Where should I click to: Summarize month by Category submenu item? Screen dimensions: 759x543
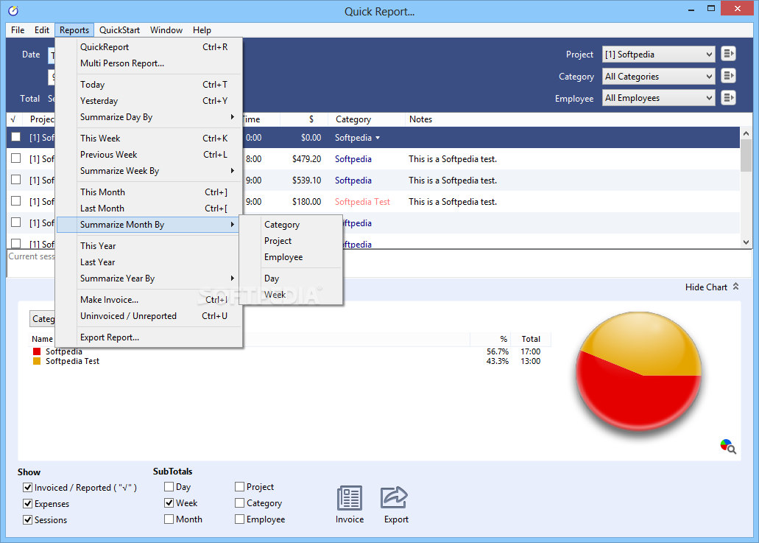292,225
